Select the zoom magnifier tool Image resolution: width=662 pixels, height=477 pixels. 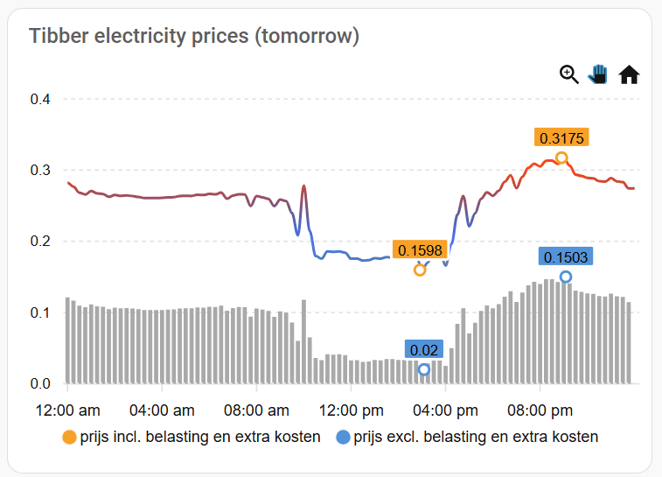tap(569, 74)
